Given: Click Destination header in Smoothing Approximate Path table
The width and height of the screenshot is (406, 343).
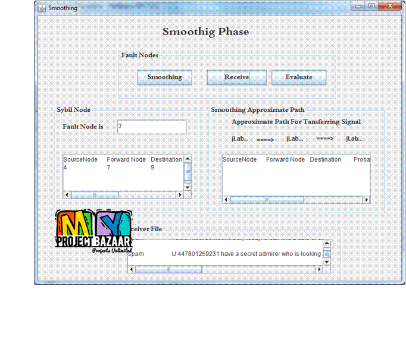Looking at the screenshot, I should point(326,159).
